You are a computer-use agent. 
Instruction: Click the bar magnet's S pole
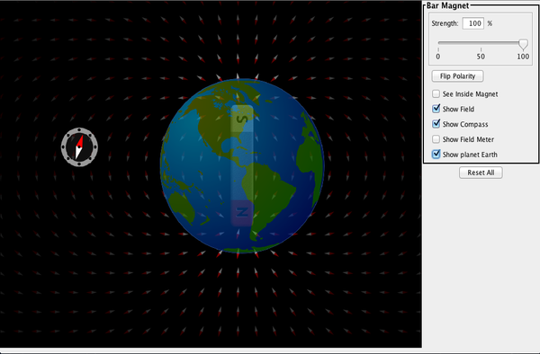(x=242, y=119)
